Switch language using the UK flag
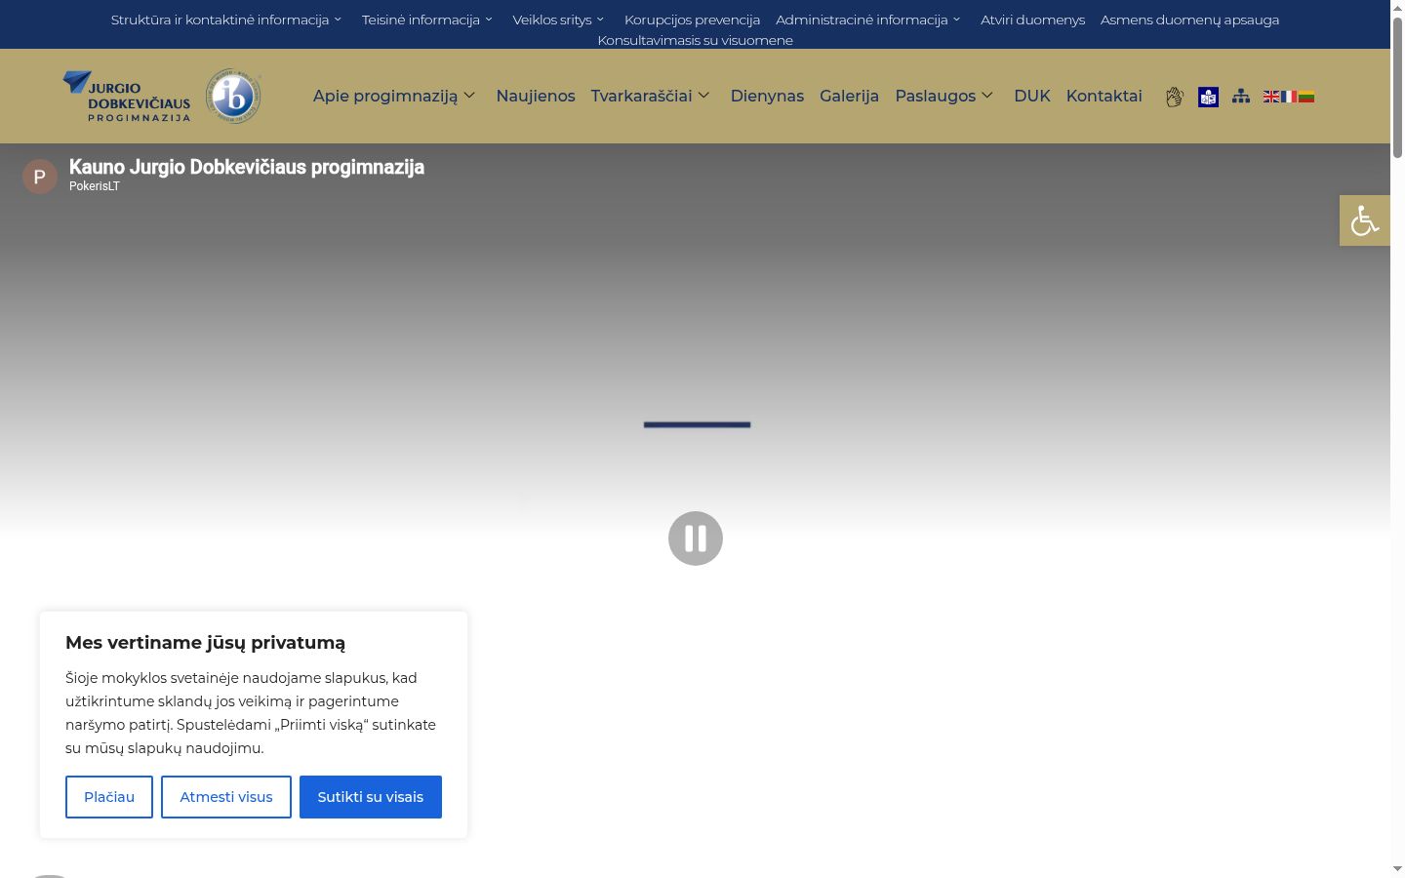1405x878 pixels. [1271, 97]
